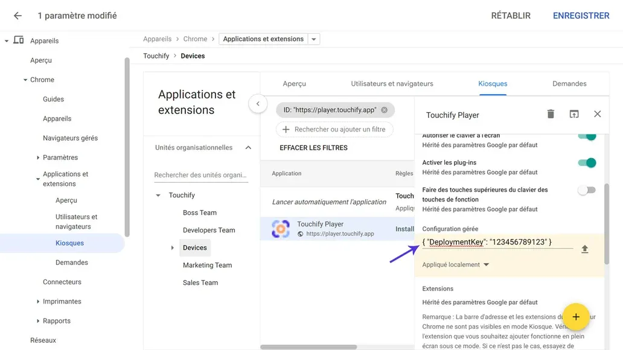Viewport: 623px width, 350px height.
Task: Click the ENREGISTRER button
Action: point(581,15)
